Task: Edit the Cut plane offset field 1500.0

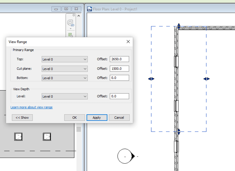Action: point(119,69)
